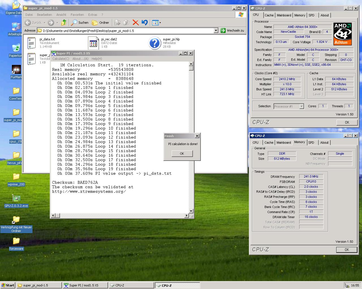Click the folder Up icon
362x289 pixels.
click(x=64, y=23)
